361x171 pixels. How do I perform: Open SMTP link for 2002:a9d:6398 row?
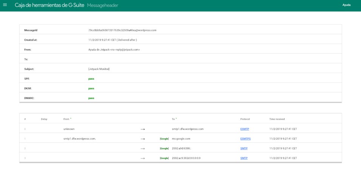tap(244, 148)
